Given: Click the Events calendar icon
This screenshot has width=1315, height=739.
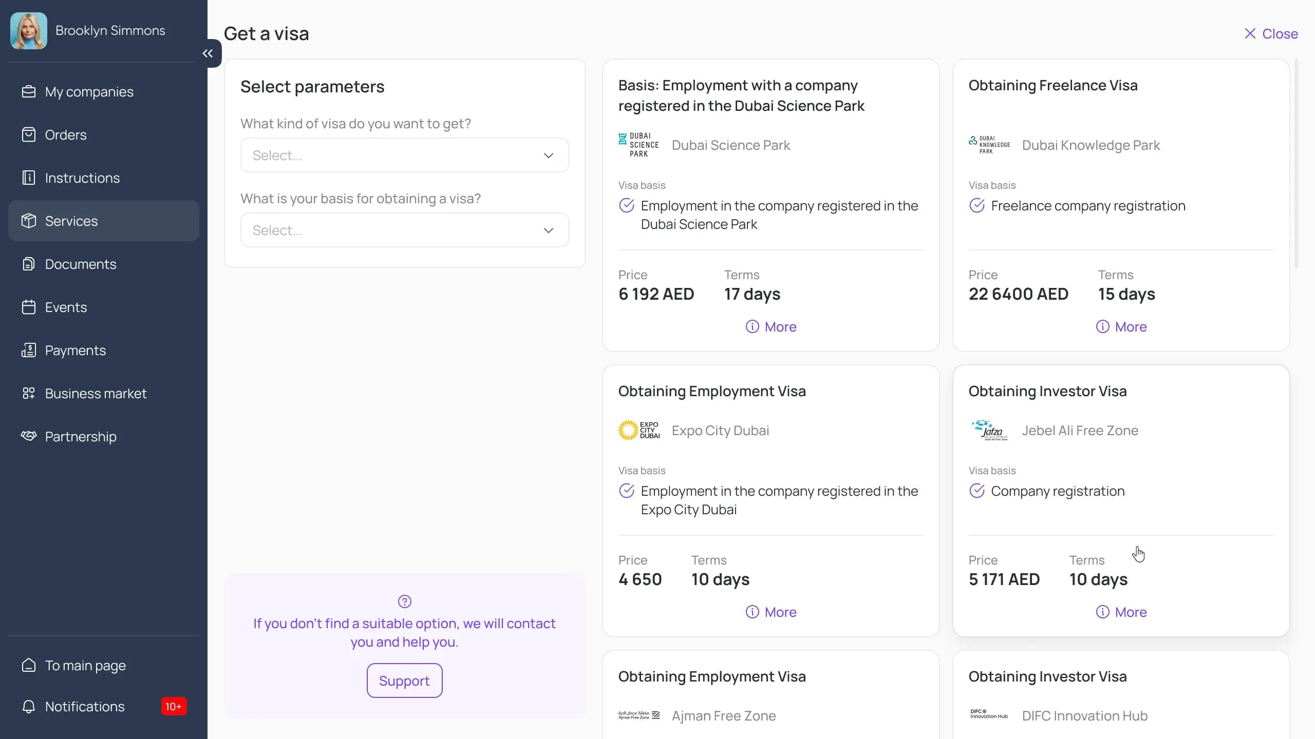Looking at the screenshot, I should (29, 307).
